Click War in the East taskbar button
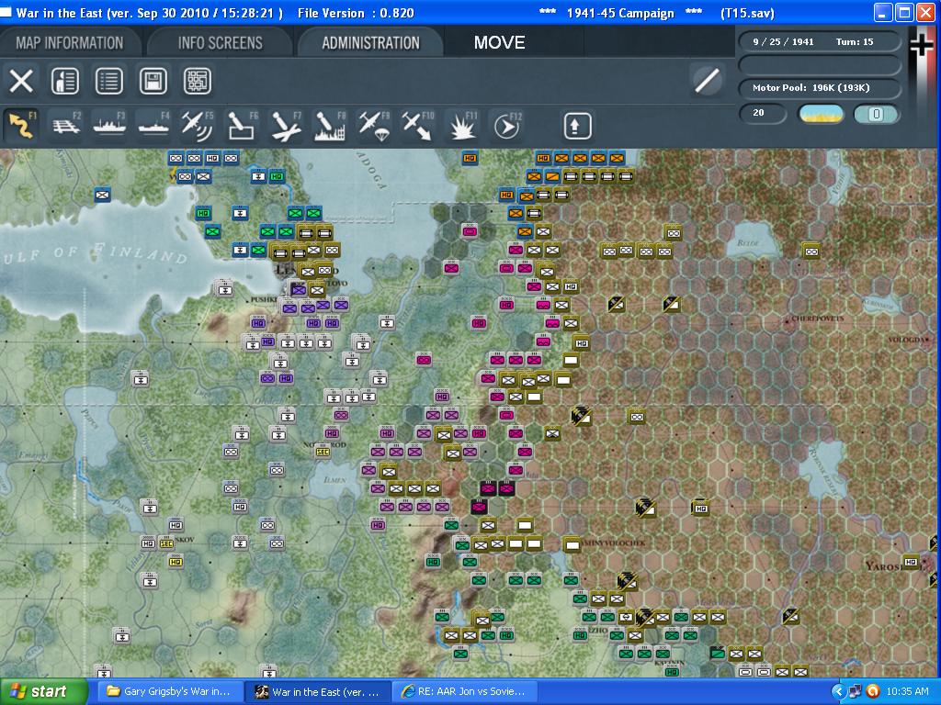The height and width of the screenshot is (705, 941). pyautogui.click(x=317, y=692)
